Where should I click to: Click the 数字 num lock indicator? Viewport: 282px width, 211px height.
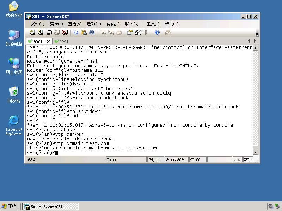(248, 160)
